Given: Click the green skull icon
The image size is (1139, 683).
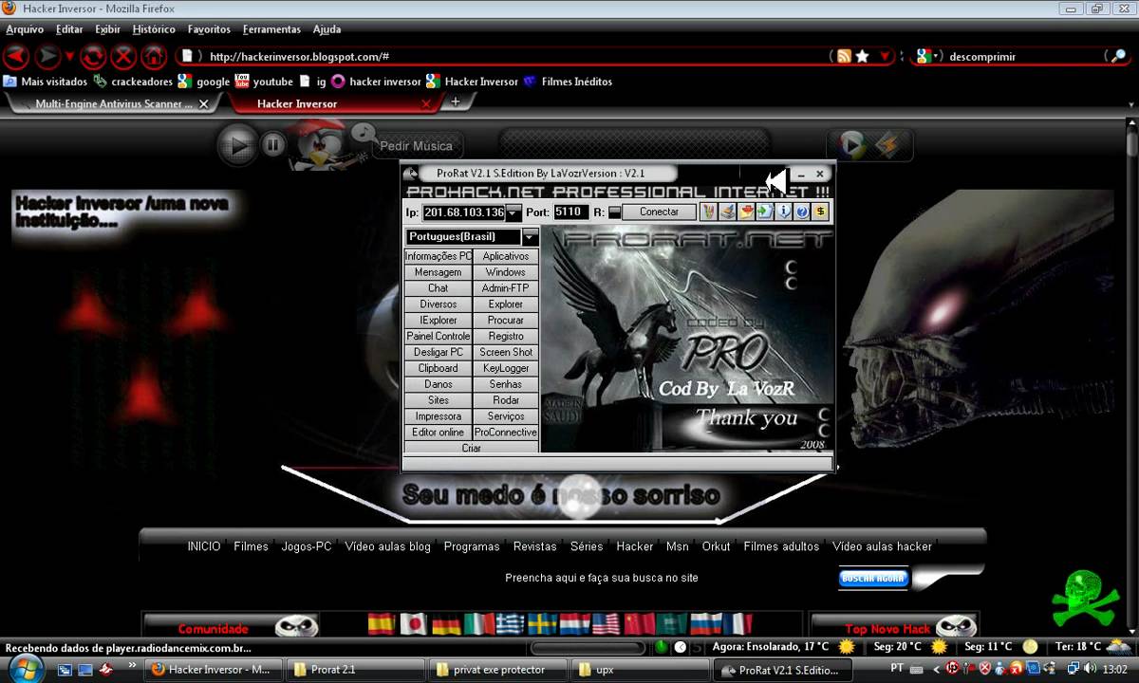Looking at the screenshot, I should [1086, 600].
